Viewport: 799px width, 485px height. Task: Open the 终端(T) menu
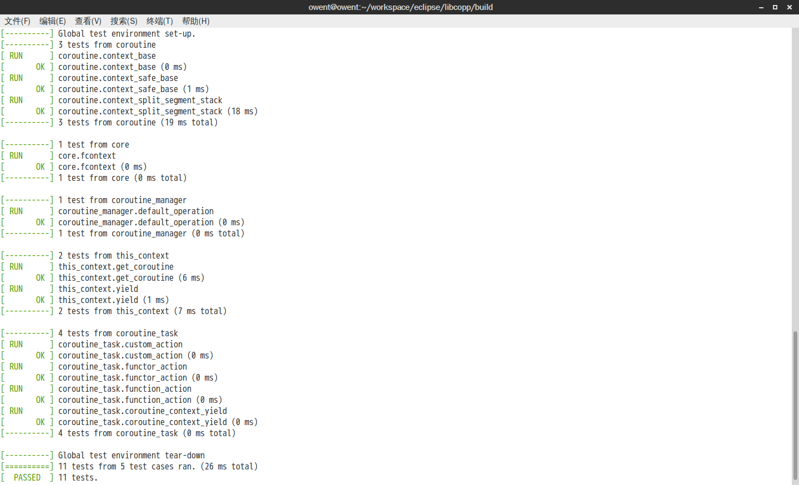pyautogui.click(x=159, y=21)
